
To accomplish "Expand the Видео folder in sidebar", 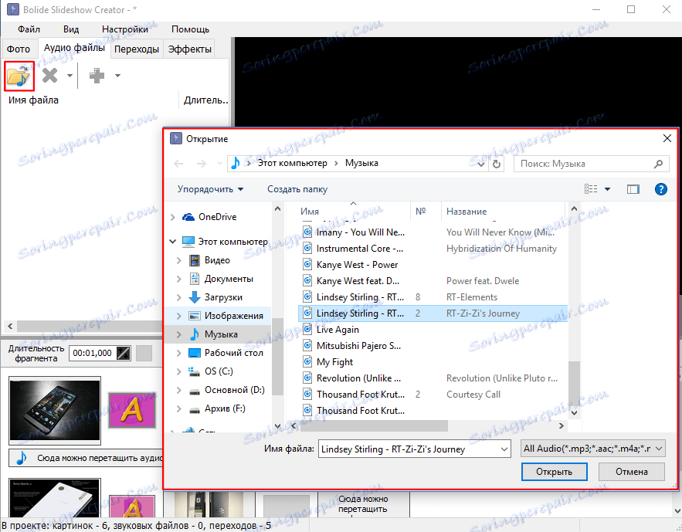I will click(x=178, y=260).
